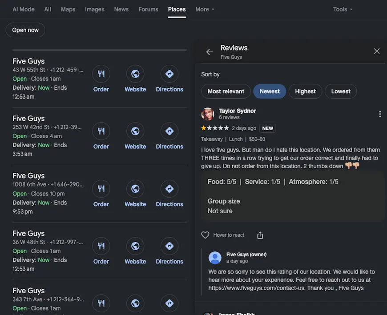This screenshot has height=315, width=387.
Task: Open Five Guys 253 W 42nd St listing
Action: (x=28, y=118)
